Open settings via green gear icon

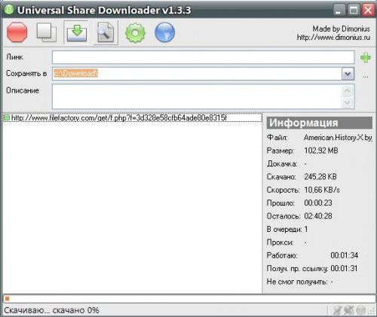(x=135, y=32)
